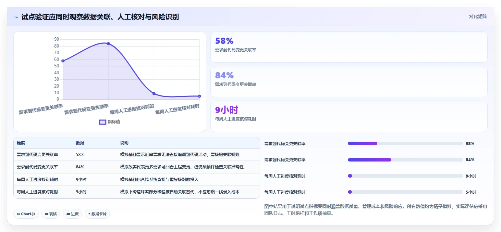501x232 pixels.
Task: Click the dimension cell in the 5小时 table row
Action: (x=37, y=192)
